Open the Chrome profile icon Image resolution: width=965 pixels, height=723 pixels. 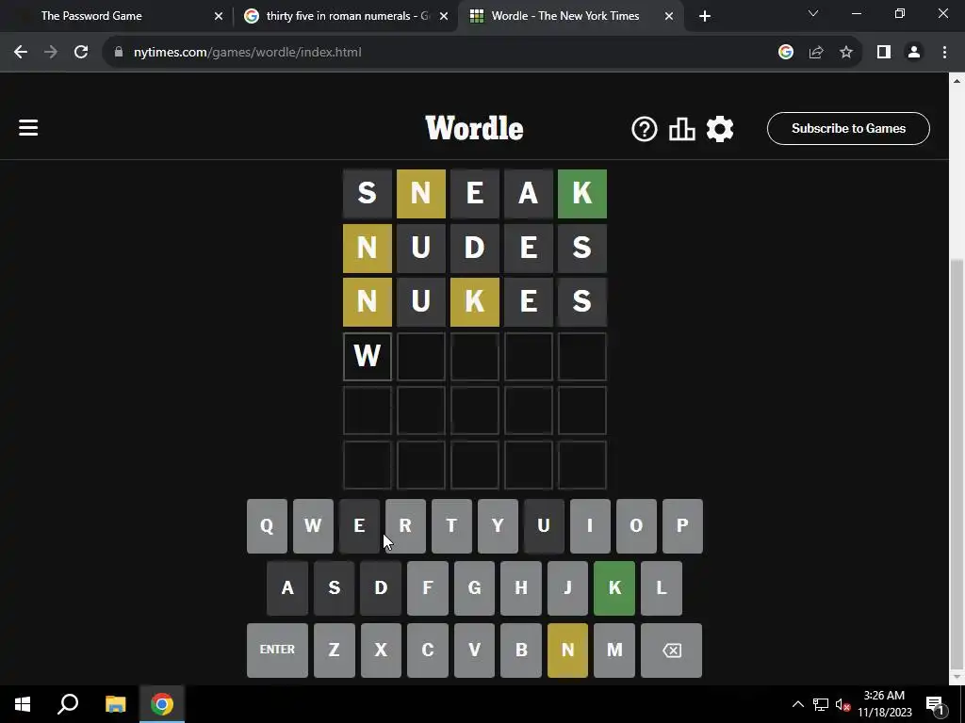tap(914, 53)
